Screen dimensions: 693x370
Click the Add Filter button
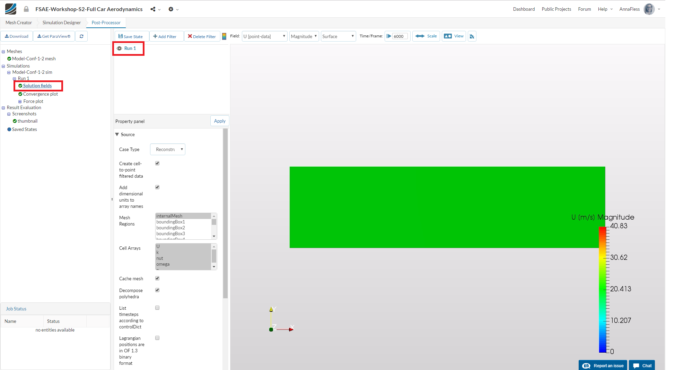(166, 36)
